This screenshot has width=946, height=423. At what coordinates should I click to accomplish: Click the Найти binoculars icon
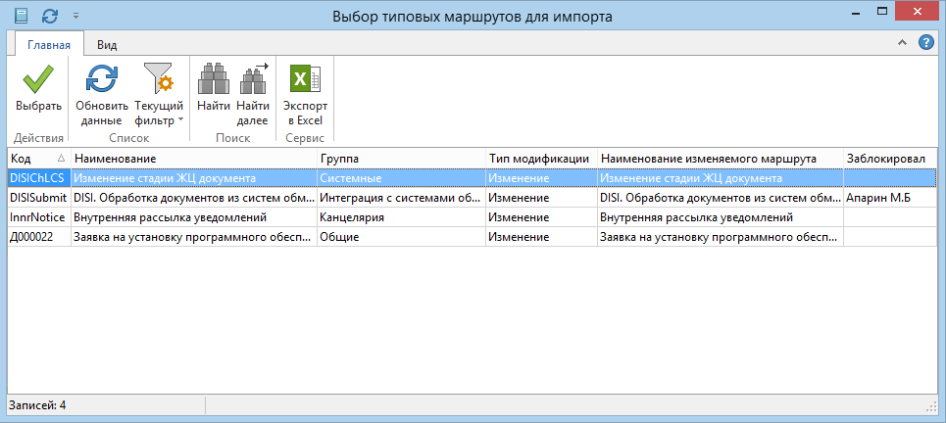213,78
